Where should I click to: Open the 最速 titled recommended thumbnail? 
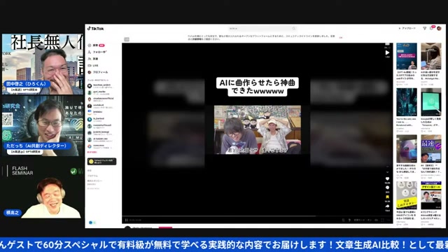[x=431, y=149]
